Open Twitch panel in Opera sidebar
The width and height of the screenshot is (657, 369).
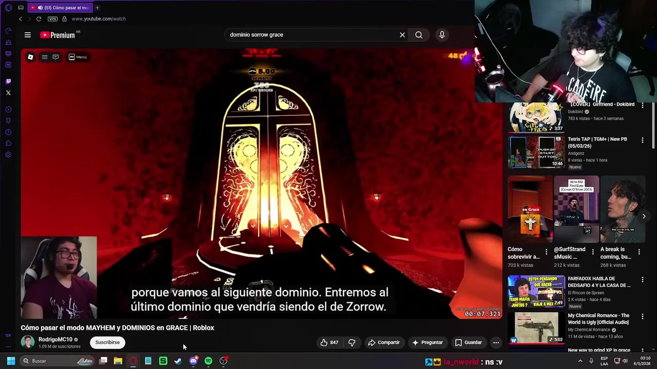(x=8, y=81)
